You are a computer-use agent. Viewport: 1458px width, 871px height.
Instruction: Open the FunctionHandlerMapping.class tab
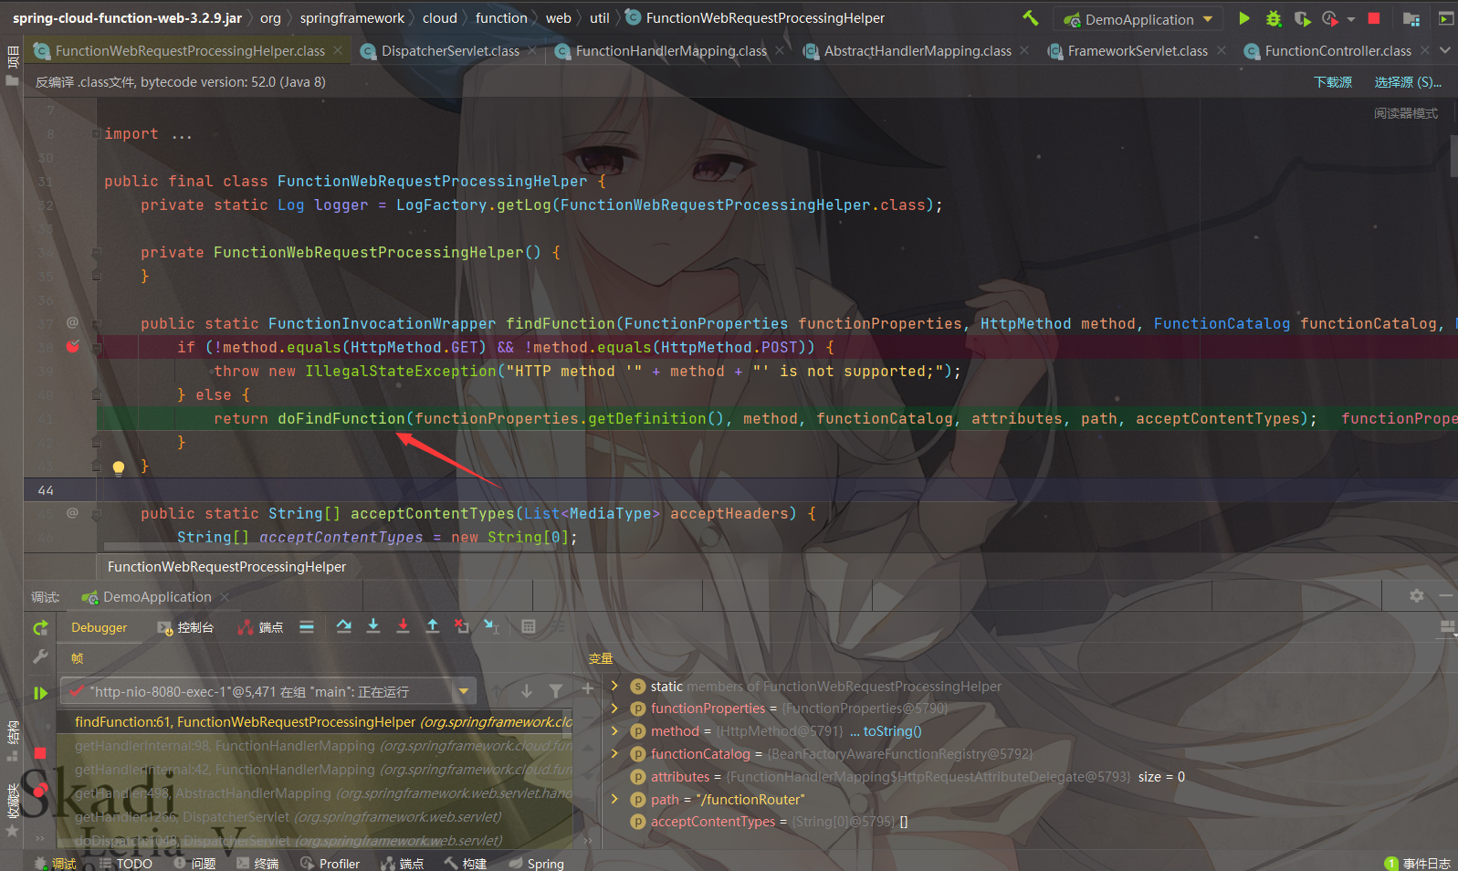pyautogui.click(x=671, y=51)
